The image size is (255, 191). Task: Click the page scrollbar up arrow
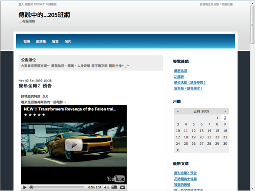[252, 3]
